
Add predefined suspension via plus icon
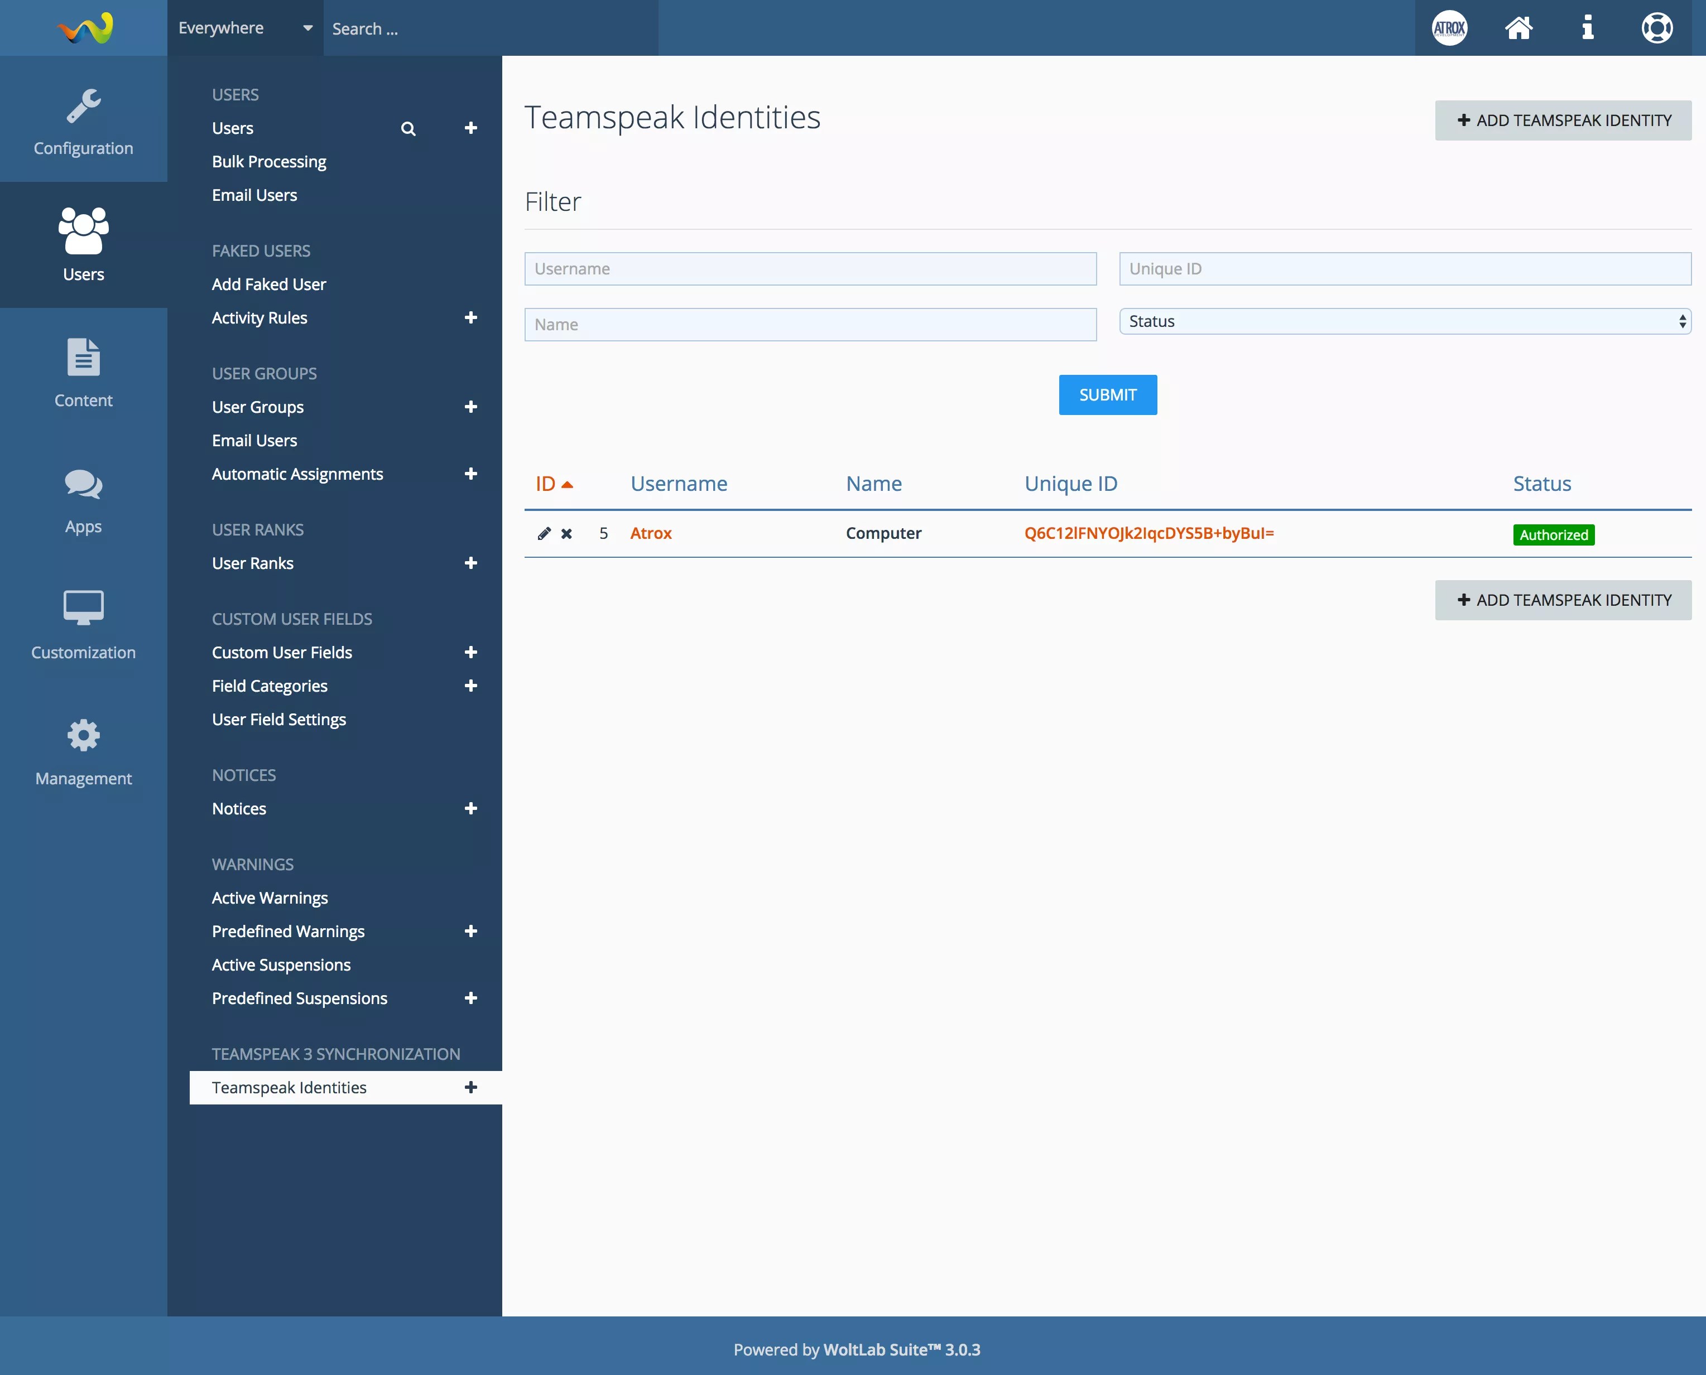pyautogui.click(x=470, y=998)
